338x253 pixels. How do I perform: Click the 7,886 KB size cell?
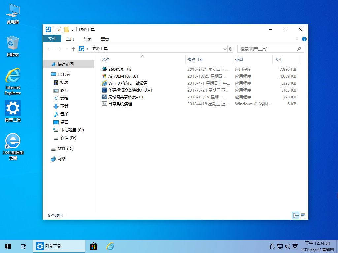click(288, 69)
